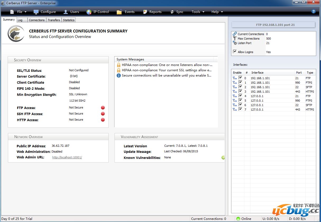
Task: Click the Reports chart icon
Action: coord(145,12)
